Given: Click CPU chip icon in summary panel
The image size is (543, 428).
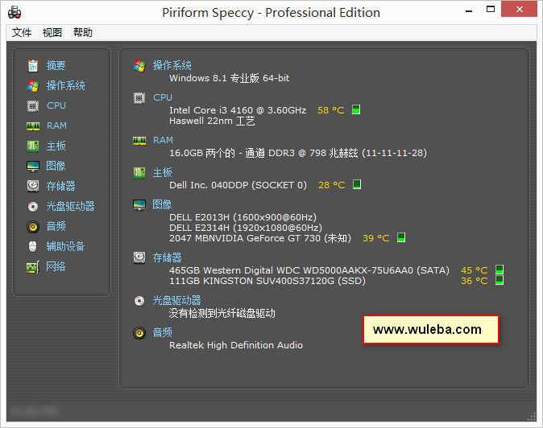Looking at the screenshot, I should pyautogui.click(x=139, y=98).
